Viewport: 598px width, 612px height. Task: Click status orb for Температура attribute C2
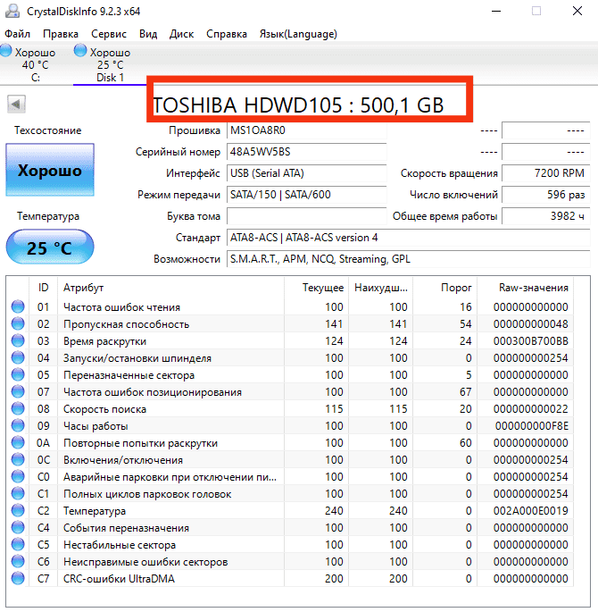click(18, 511)
